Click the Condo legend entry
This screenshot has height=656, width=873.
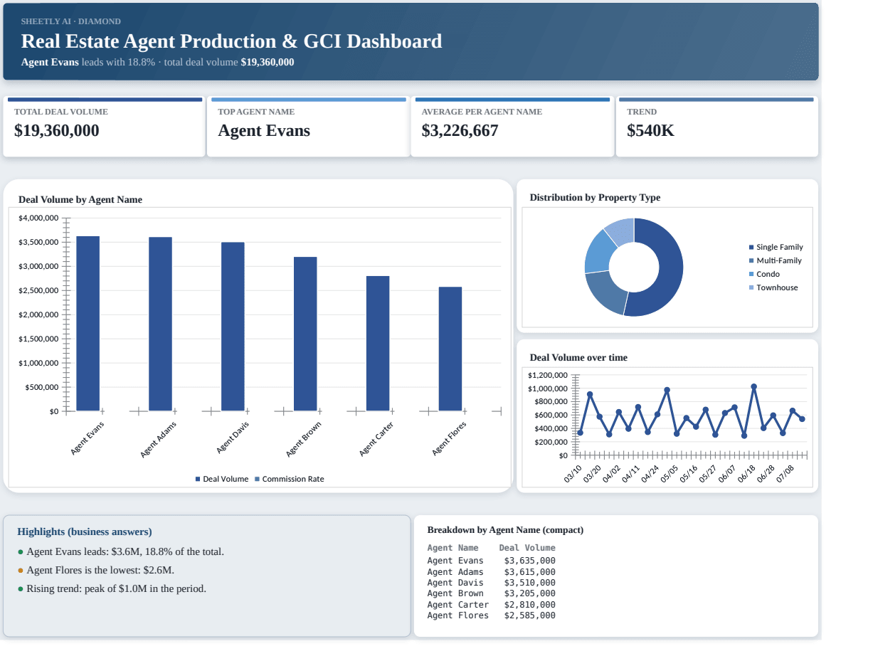[764, 274]
